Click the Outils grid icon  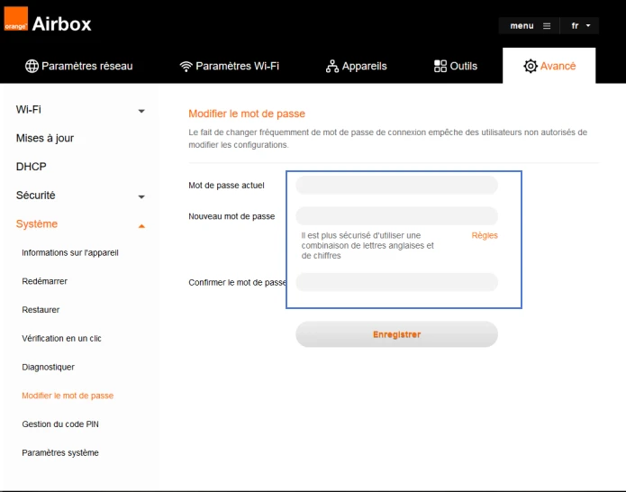[x=440, y=66]
